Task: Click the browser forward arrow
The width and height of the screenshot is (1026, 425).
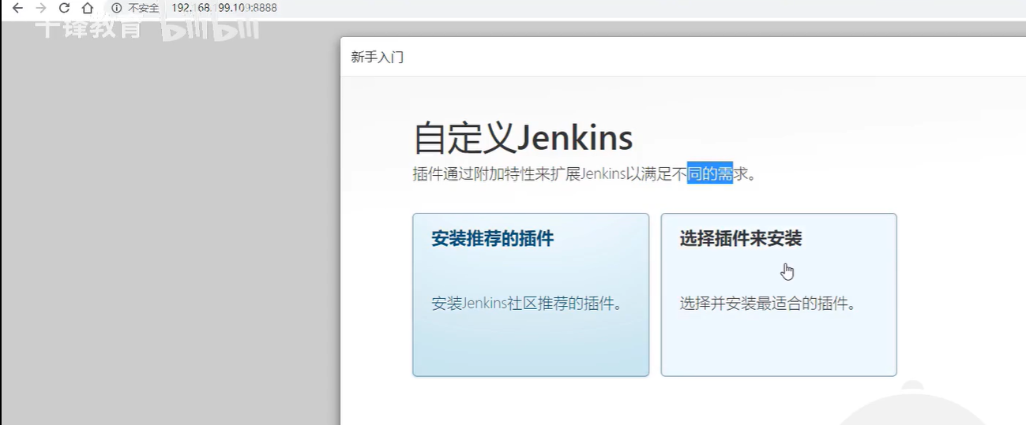Action: pos(41,8)
